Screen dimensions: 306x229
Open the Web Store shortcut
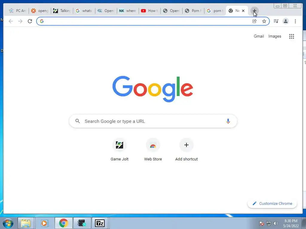pos(153,150)
